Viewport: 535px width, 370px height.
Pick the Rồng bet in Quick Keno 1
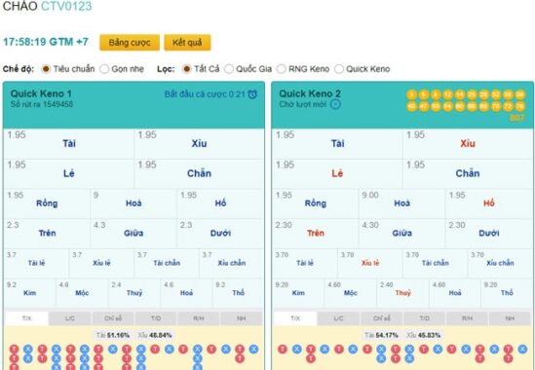tap(47, 203)
